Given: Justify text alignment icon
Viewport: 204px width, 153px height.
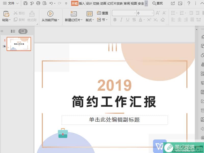Looking at the screenshot, I should [192, 20].
